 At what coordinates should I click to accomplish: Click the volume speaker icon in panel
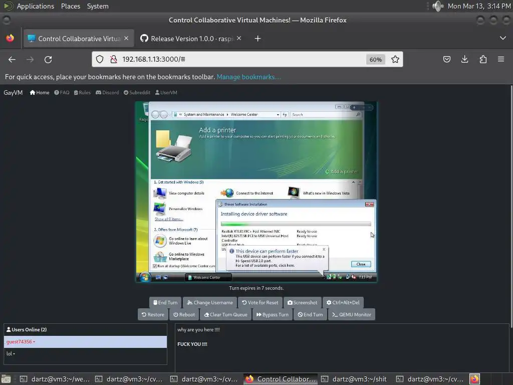click(x=437, y=6)
